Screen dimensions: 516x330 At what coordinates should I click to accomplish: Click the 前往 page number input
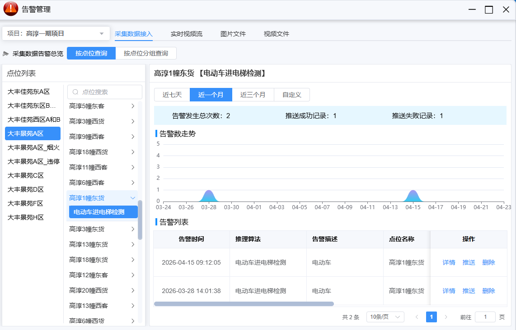[x=485, y=317]
